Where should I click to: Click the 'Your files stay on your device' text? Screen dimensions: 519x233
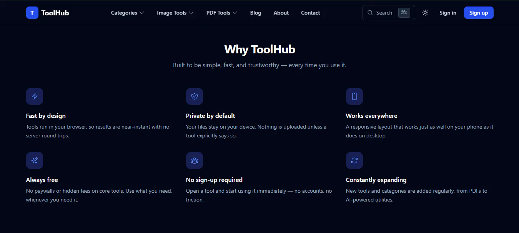pyautogui.click(x=256, y=131)
